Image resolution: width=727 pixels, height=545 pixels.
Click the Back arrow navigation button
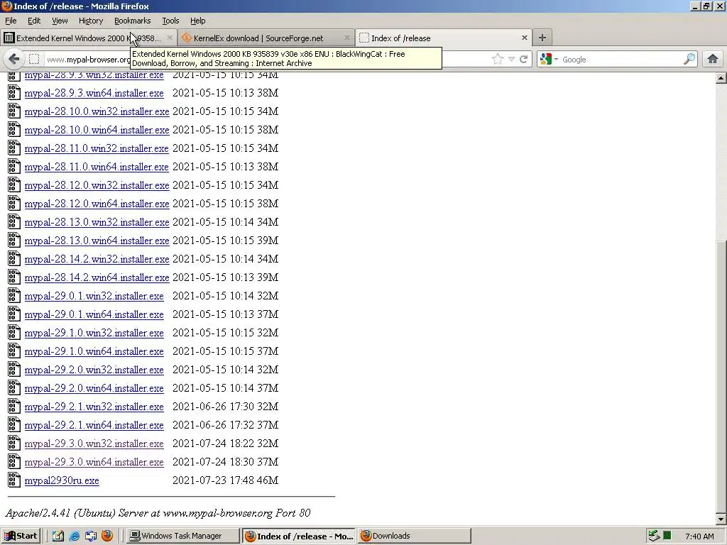14,59
